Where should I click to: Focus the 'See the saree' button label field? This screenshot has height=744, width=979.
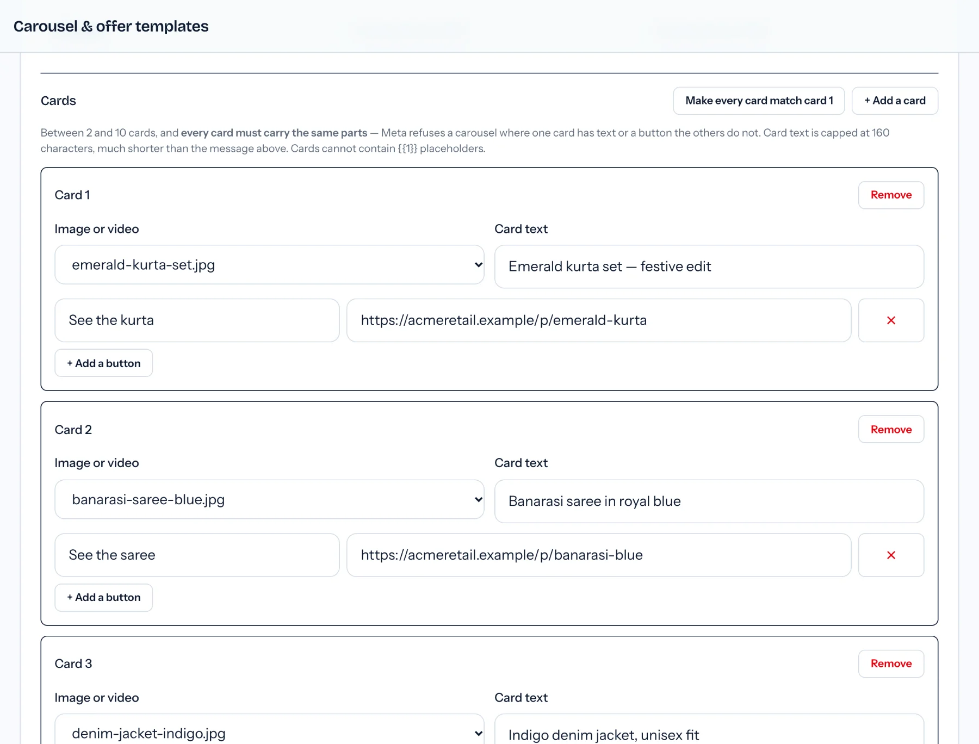(x=197, y=555)
